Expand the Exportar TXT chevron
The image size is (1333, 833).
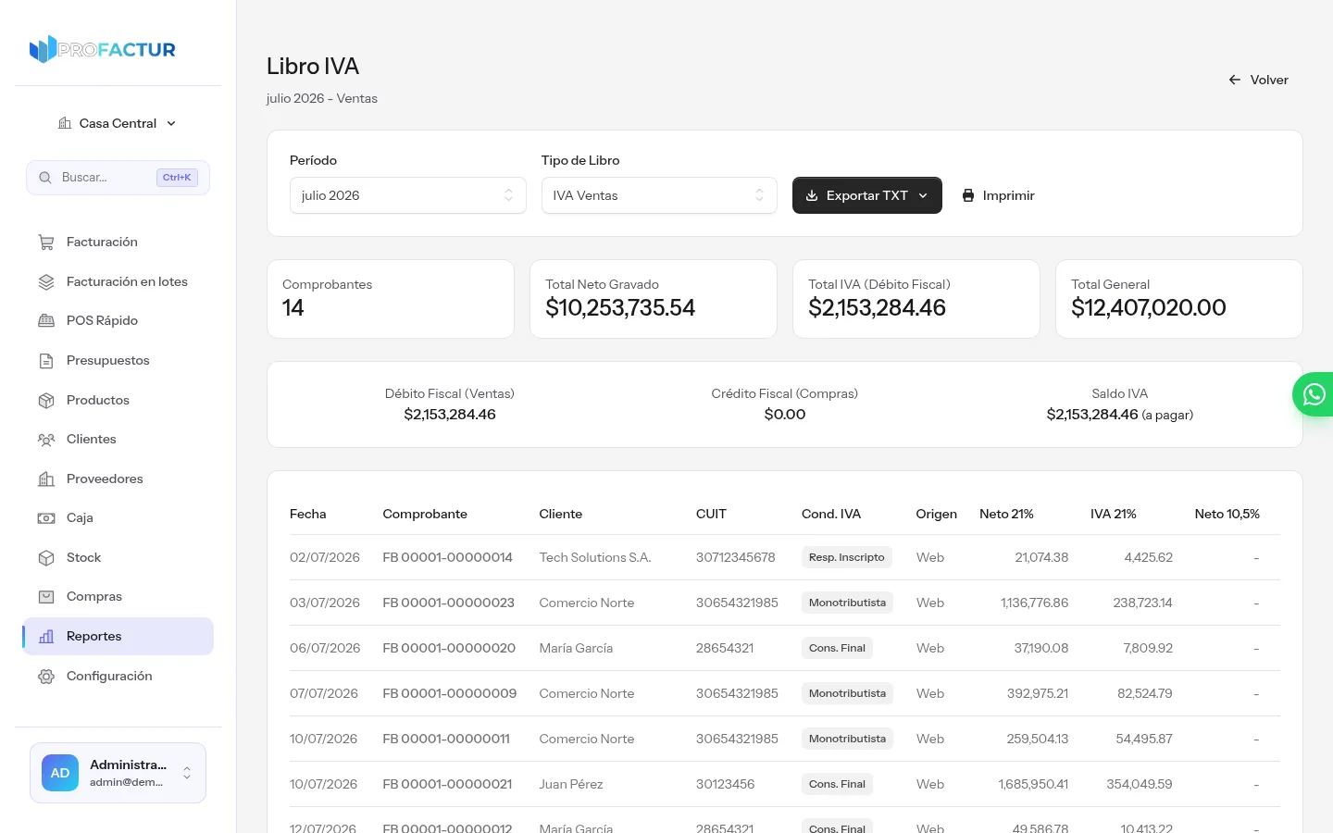click(923, 195)
